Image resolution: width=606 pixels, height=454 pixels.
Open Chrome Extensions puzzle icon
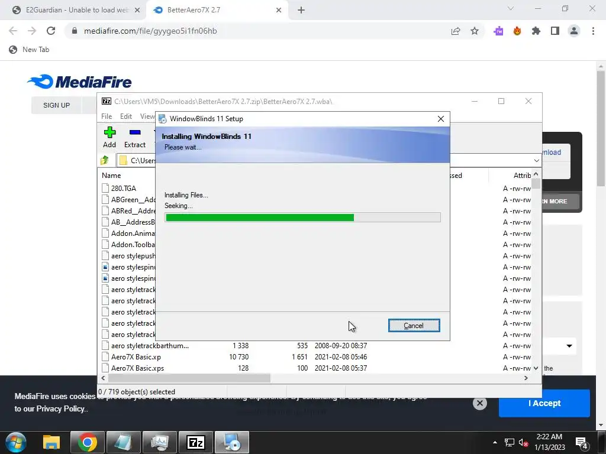pyautogui.click(x=536, y=31)
